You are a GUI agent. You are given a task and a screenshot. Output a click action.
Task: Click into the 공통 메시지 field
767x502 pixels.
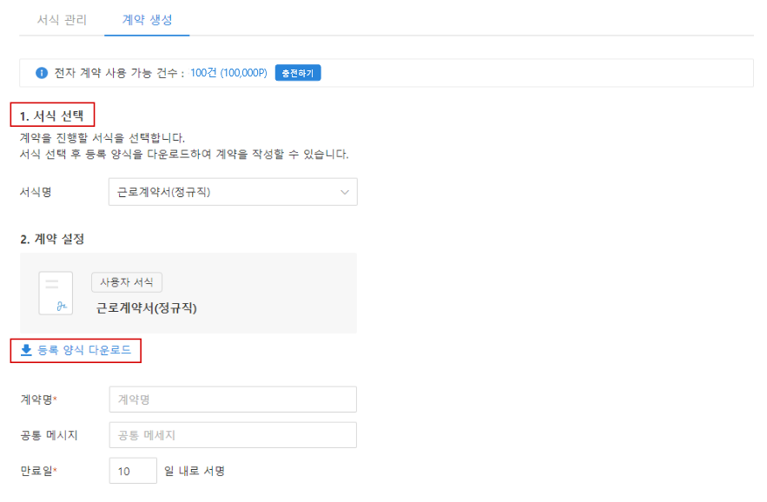[233, 435]
